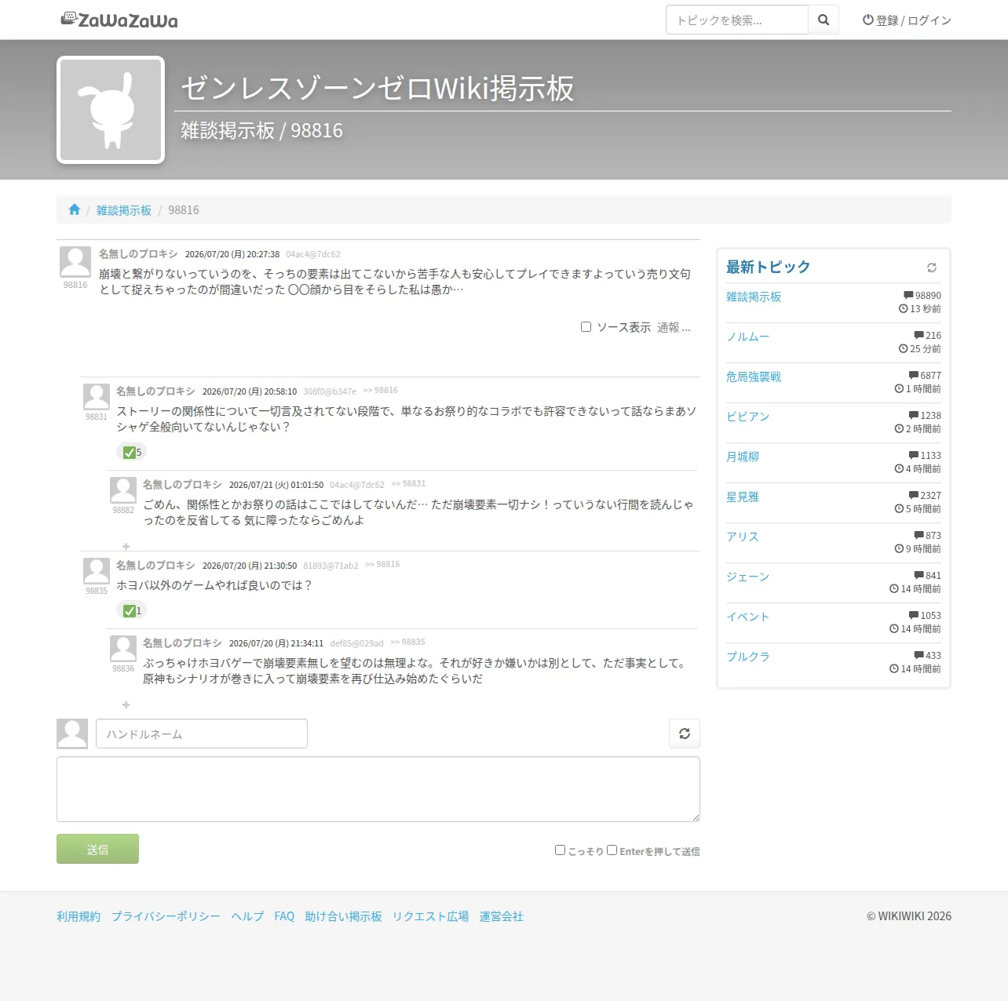Toggle the ソース表示 checkbox
The width and height of the screenshot is (1008, 1001).
click(586, 326)
